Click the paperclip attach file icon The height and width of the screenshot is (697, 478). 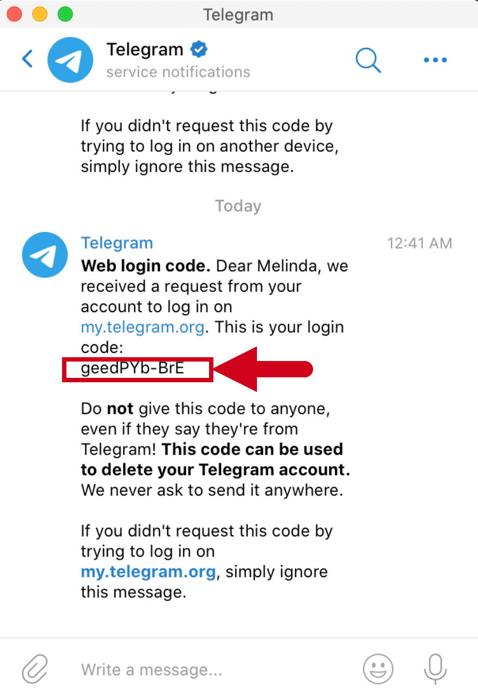point(35,669)
